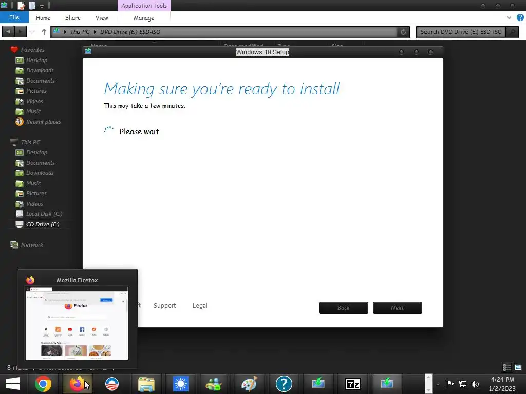Open Quick Access Toolbar customize dropdown

pyautogui.click(x=42, y=6)
